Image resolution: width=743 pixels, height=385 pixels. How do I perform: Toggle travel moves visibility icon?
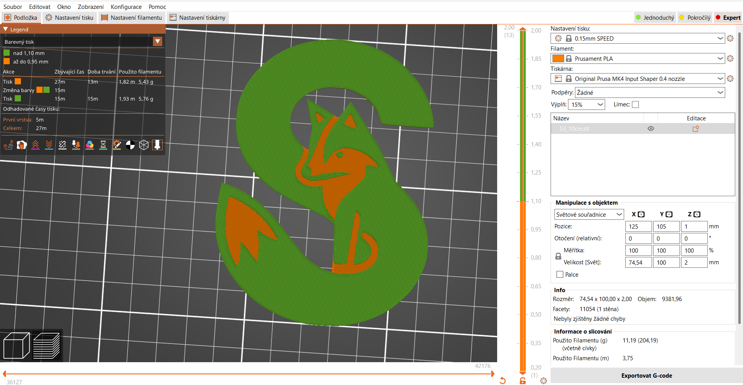pos(8,145)
